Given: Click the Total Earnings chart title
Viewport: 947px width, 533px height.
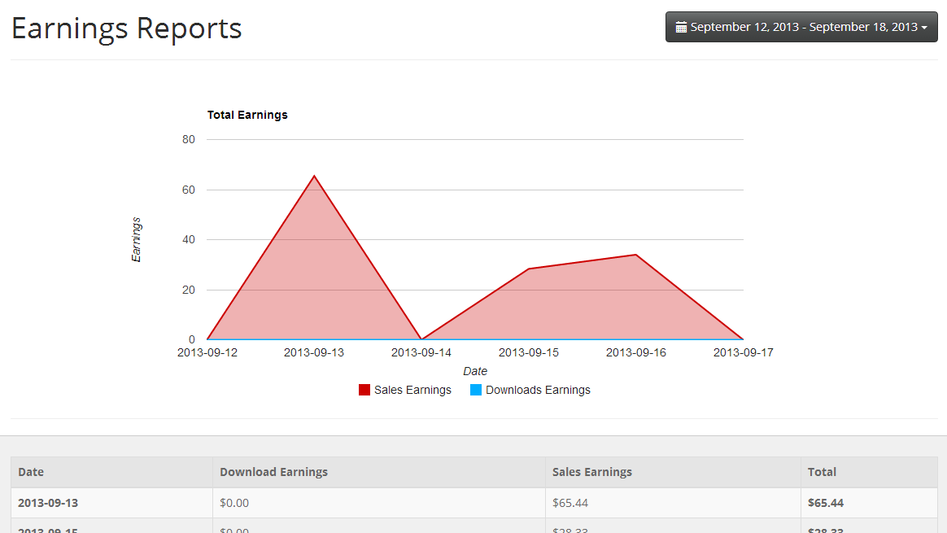Looking at the screenshot, I should coord(247,115).
